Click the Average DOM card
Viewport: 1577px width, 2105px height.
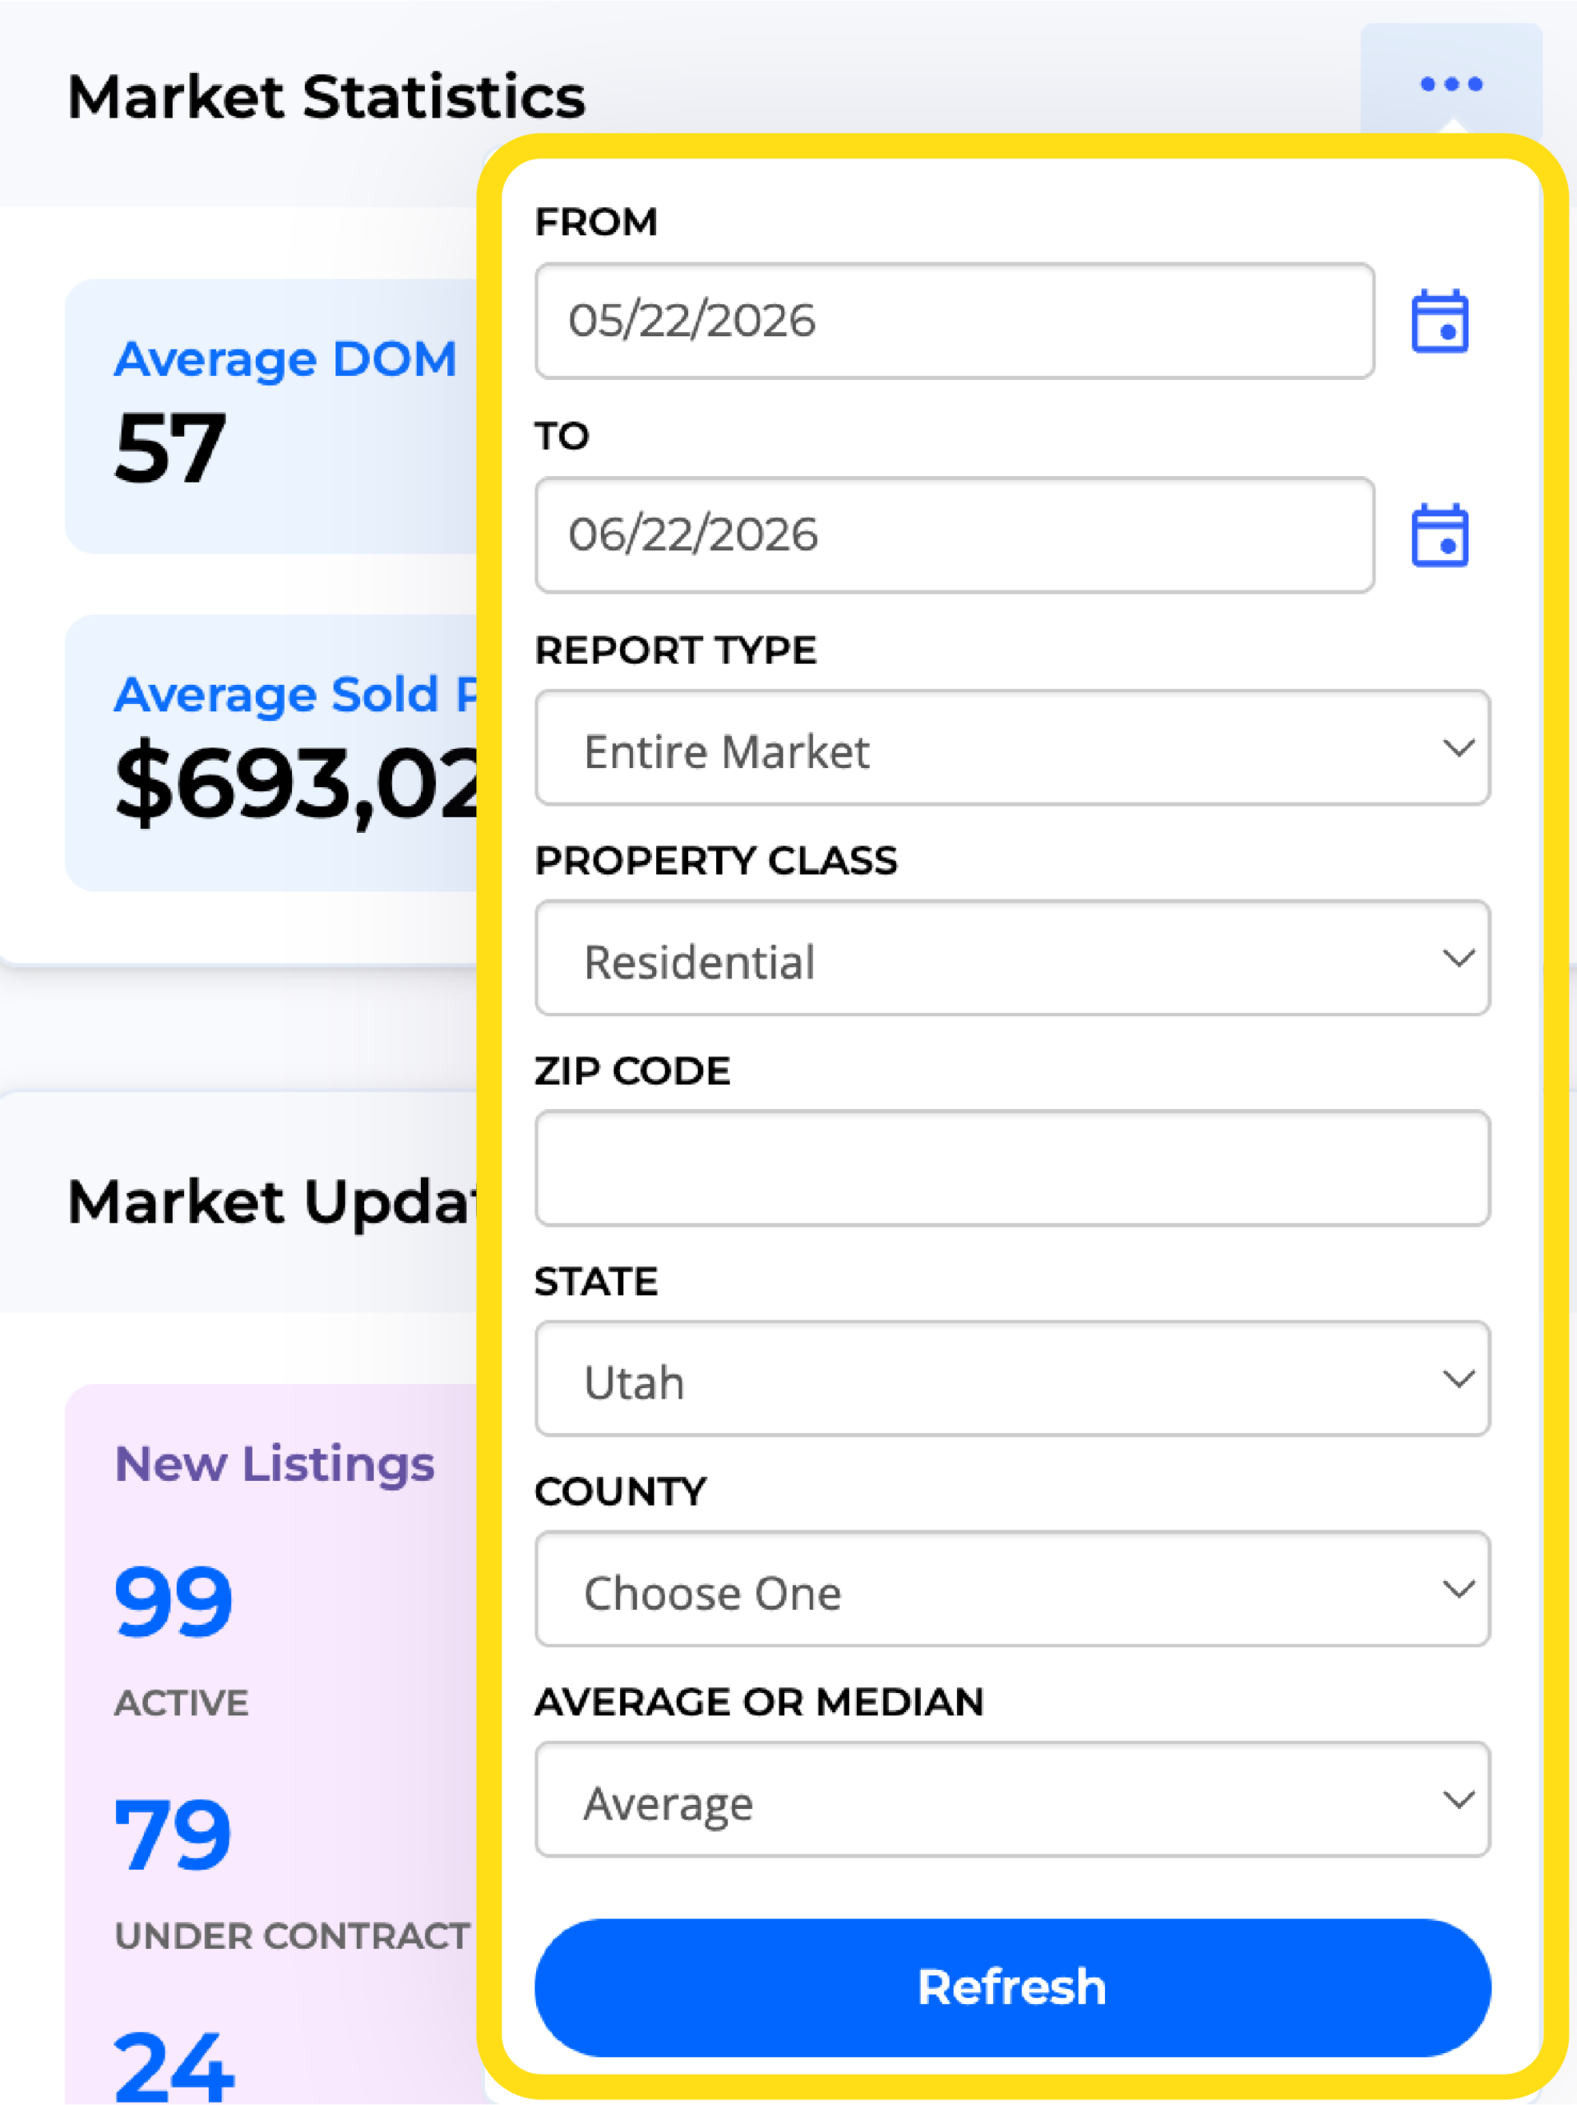coord(271,416)
